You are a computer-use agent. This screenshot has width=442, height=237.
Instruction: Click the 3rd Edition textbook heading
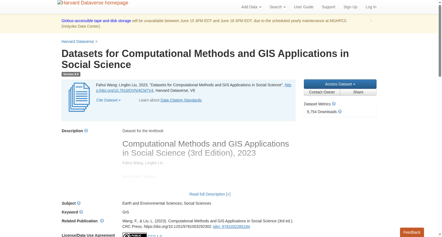(206, 148)
